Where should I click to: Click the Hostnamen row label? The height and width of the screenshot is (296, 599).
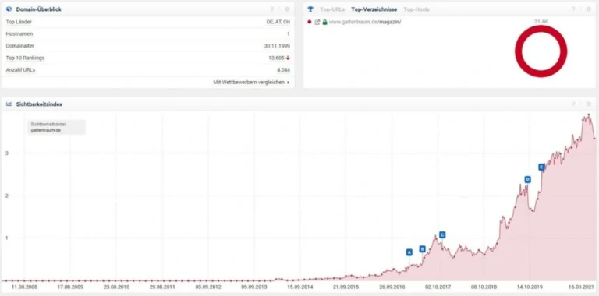pyautogui.click(x=19, y=34)
